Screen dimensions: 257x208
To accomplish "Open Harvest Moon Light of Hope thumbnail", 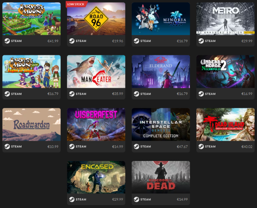I will [x=32, y=72].
